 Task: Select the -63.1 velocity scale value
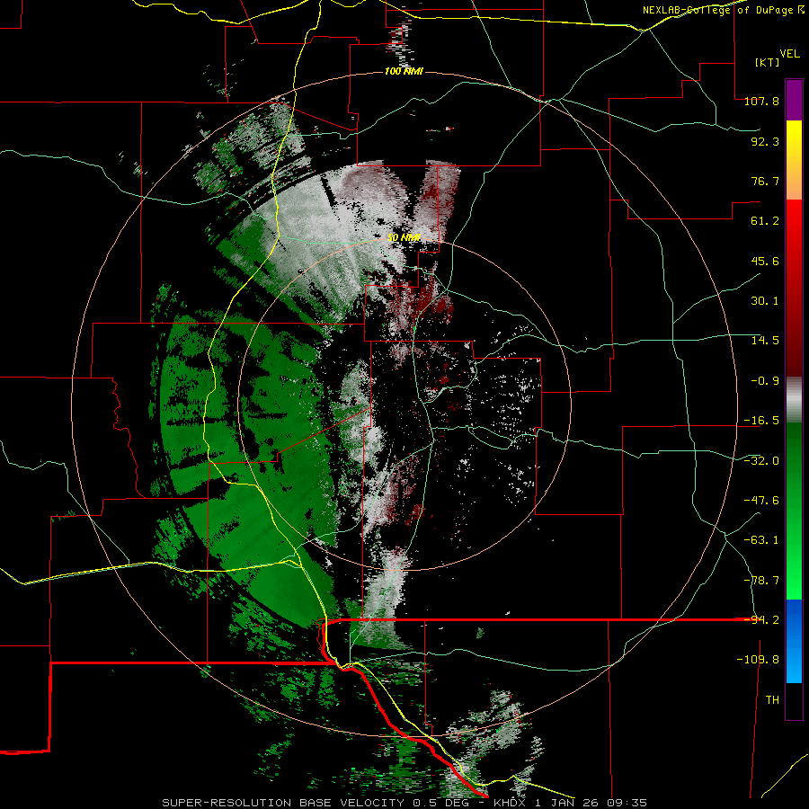[x=761, y=540]
